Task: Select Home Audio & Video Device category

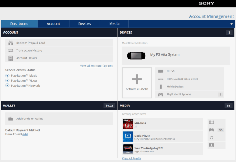Action: [x=190, y=79]
